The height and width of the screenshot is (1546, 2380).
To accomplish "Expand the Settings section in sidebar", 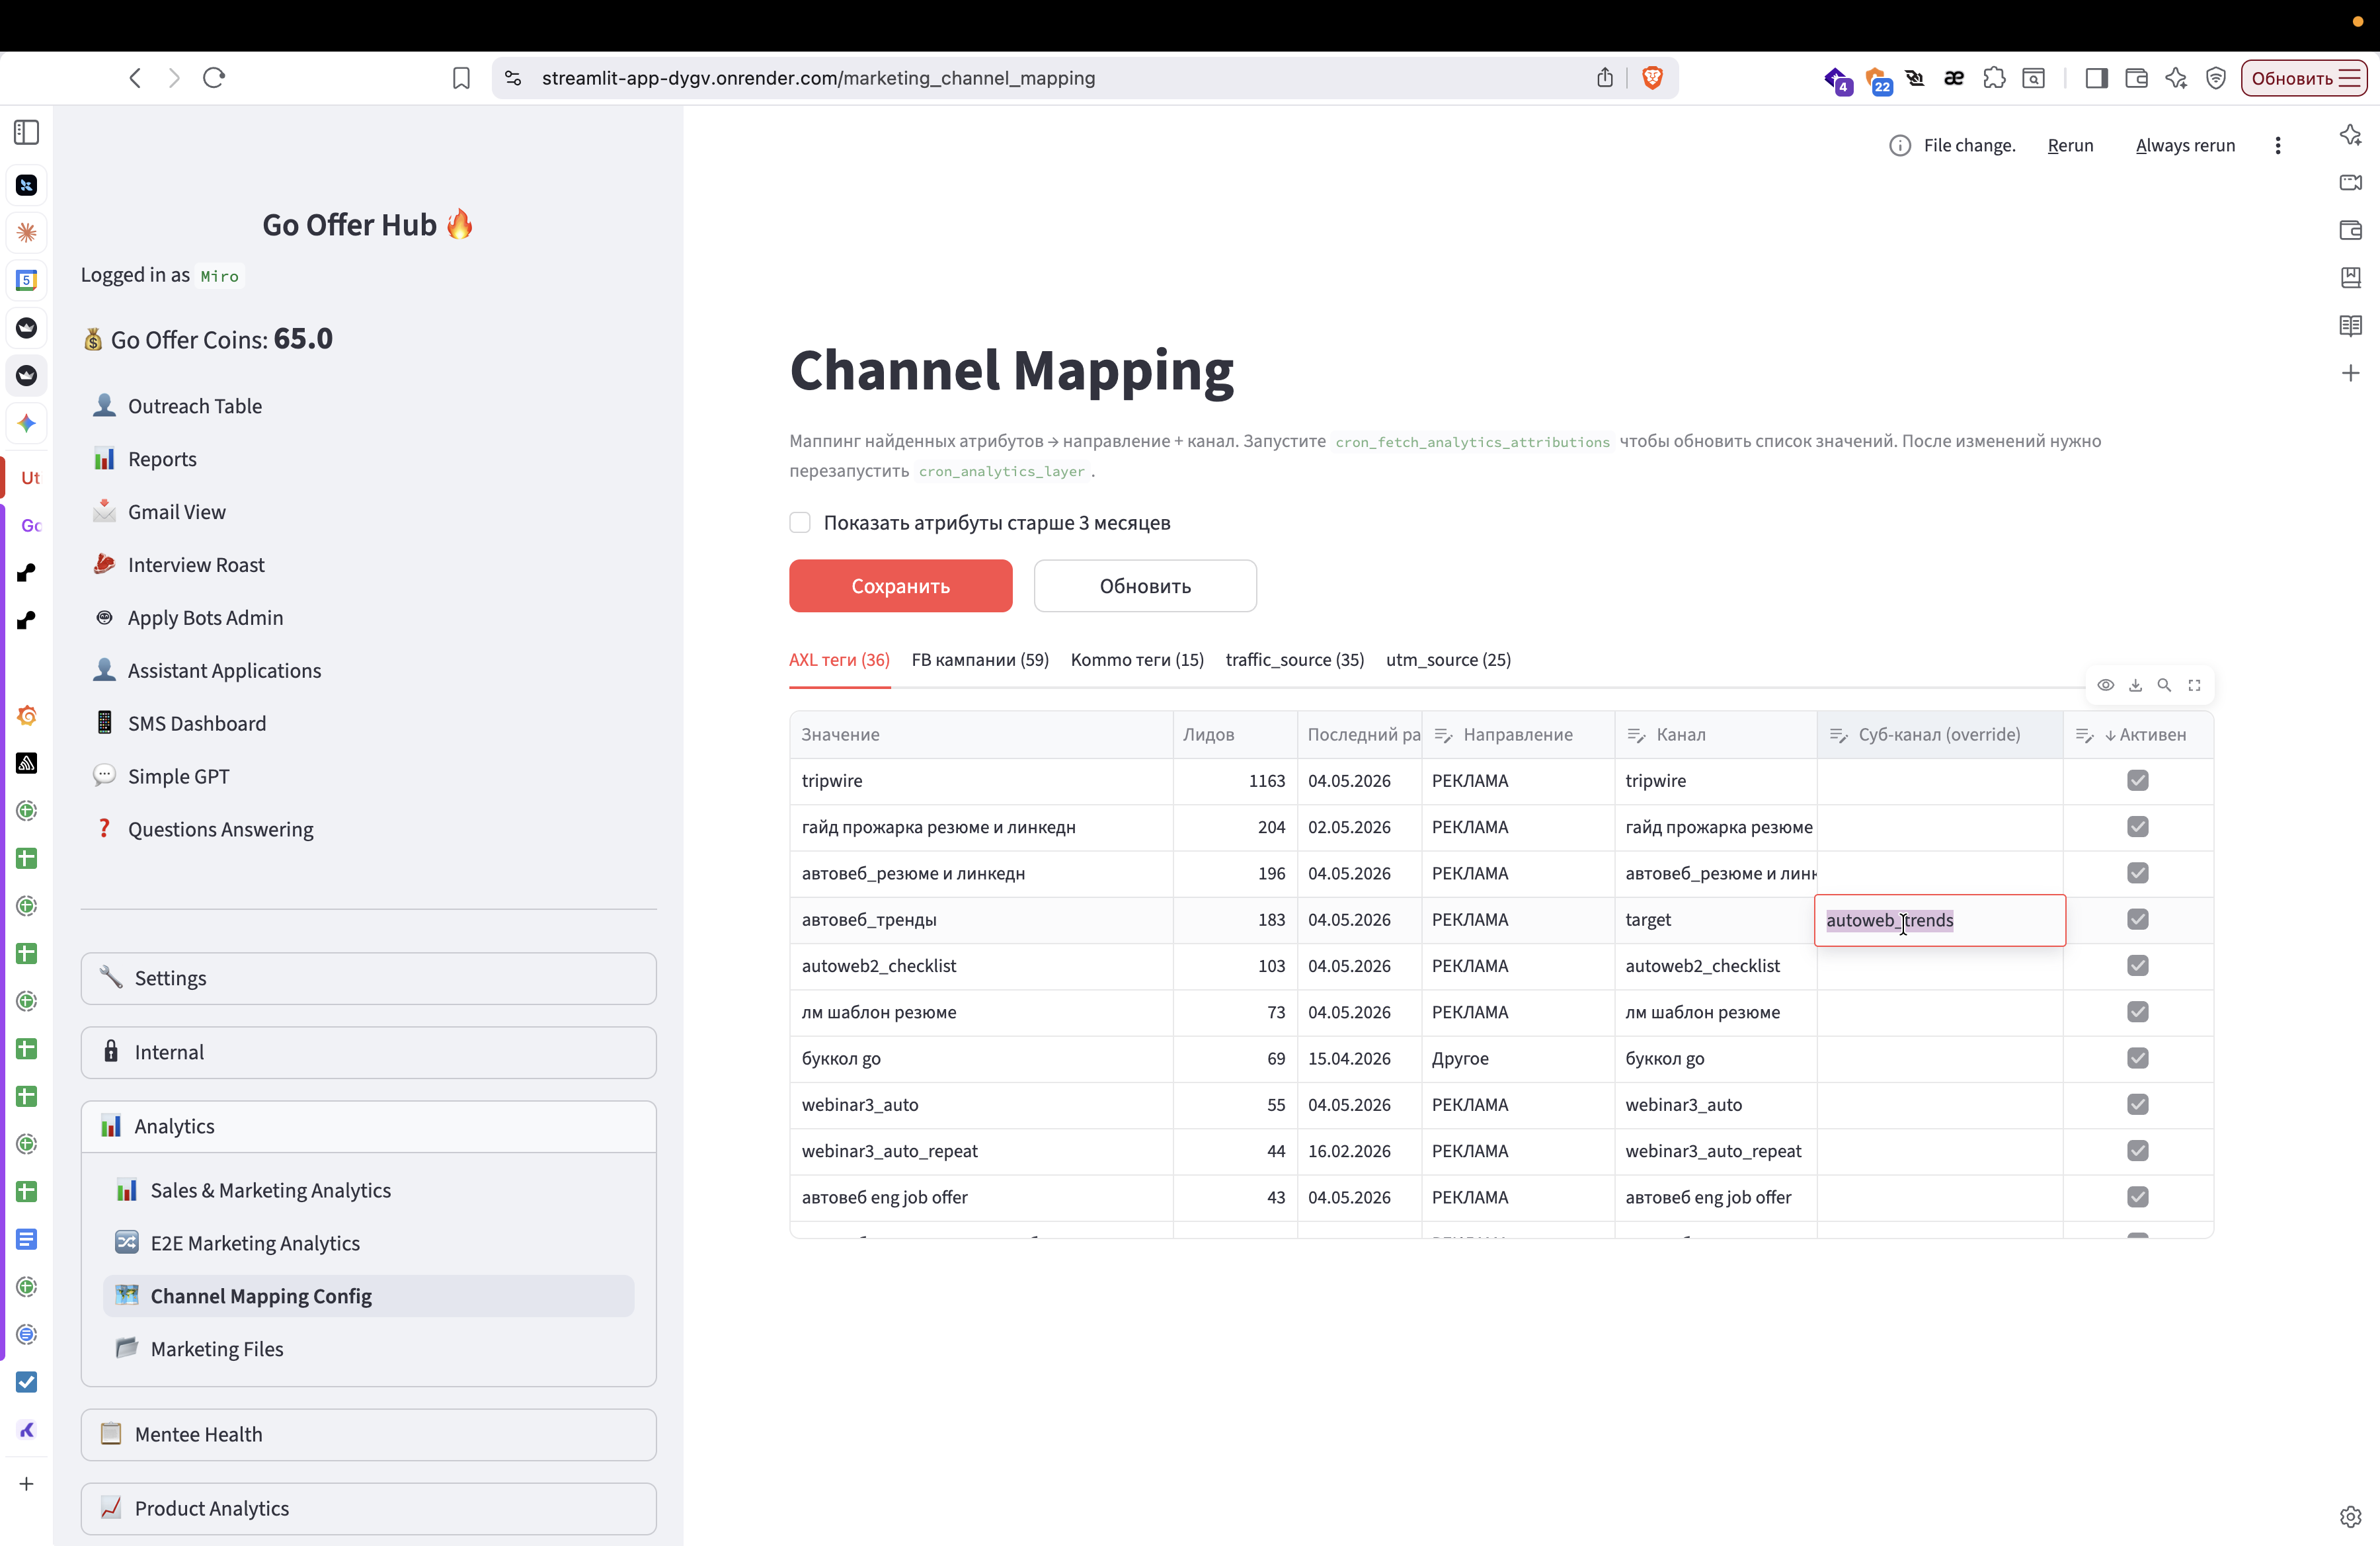I will click(368, 978).
